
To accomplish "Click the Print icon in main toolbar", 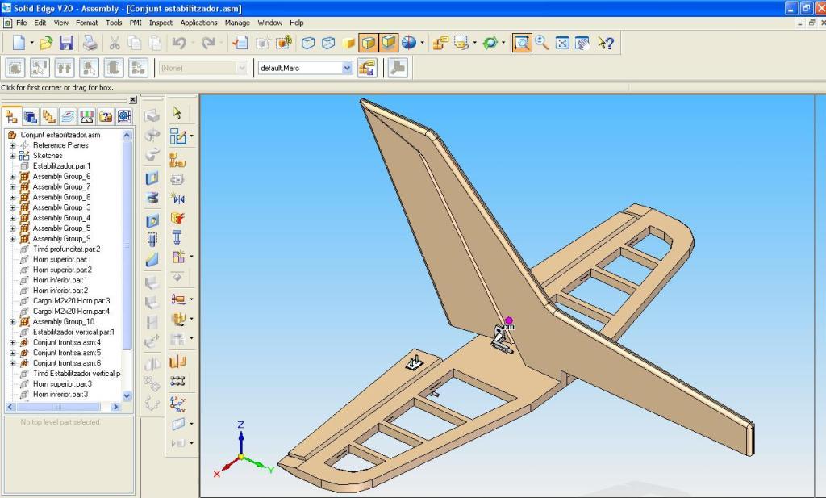I will (90, 43).
